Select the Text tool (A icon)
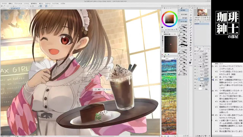The width and height of the screenshot is (243, 137). pyautogui.click(x=191, y=55)
